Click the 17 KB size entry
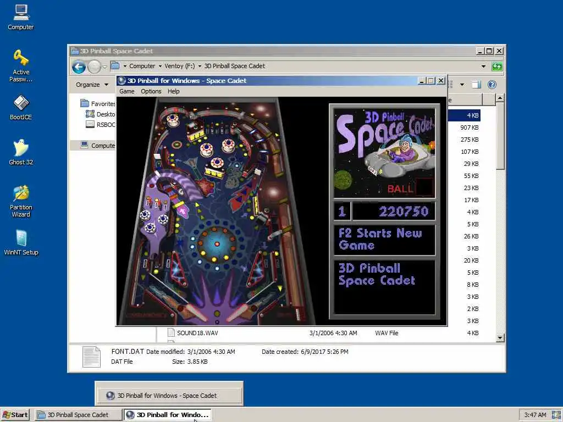 (471, 200)
